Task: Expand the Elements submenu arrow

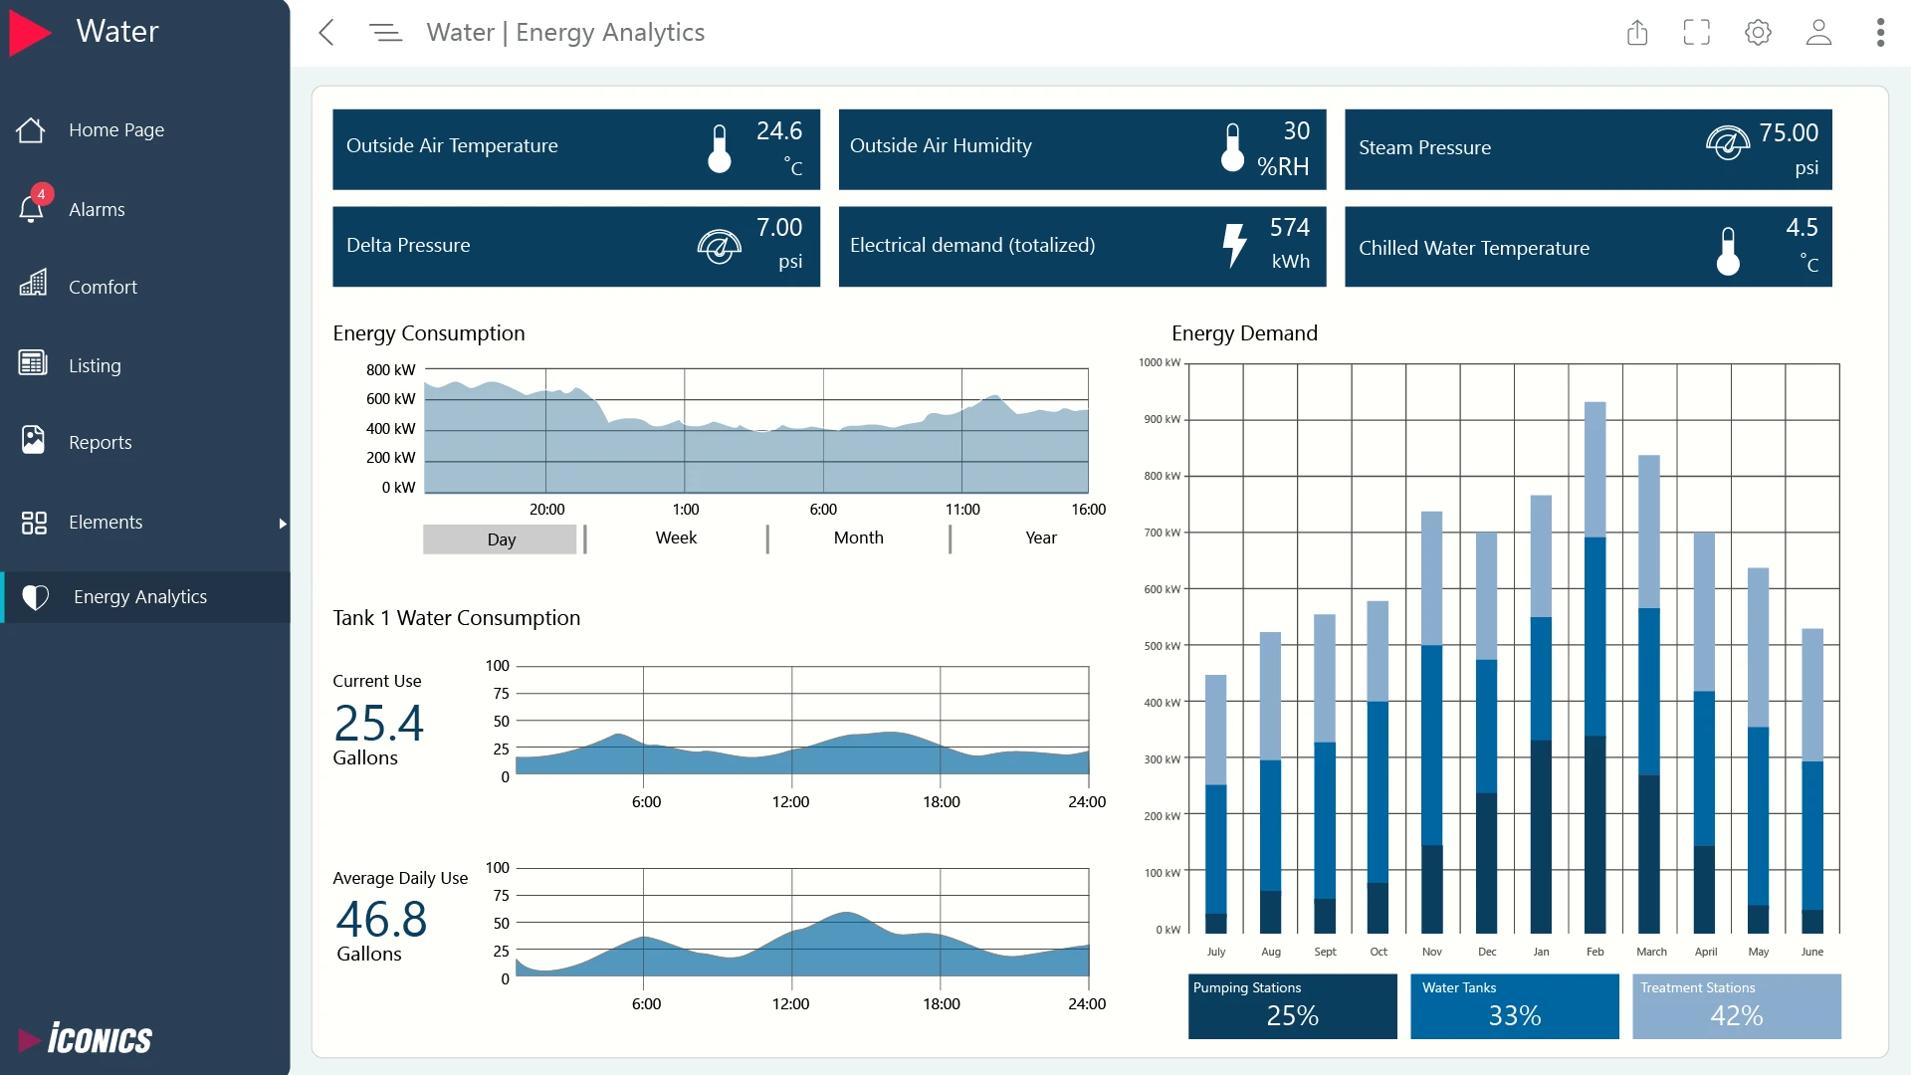Action: (283, 523)
